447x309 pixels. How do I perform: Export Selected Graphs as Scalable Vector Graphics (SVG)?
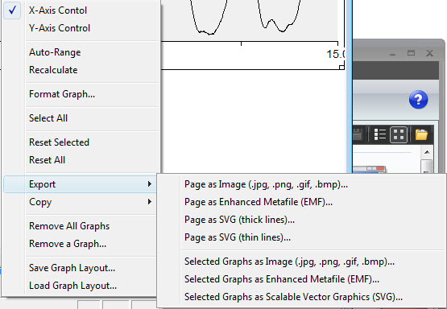pyautogui.click(x=301, y=297)
